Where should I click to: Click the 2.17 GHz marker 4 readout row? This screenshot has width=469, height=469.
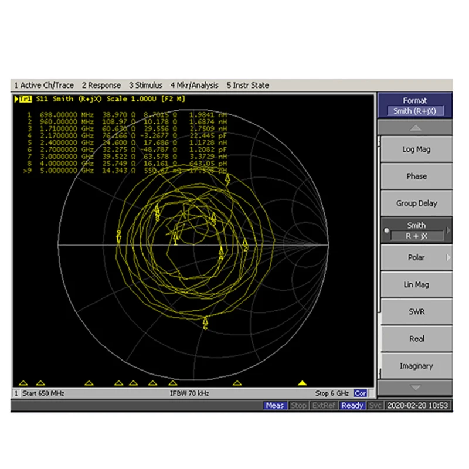127,135
